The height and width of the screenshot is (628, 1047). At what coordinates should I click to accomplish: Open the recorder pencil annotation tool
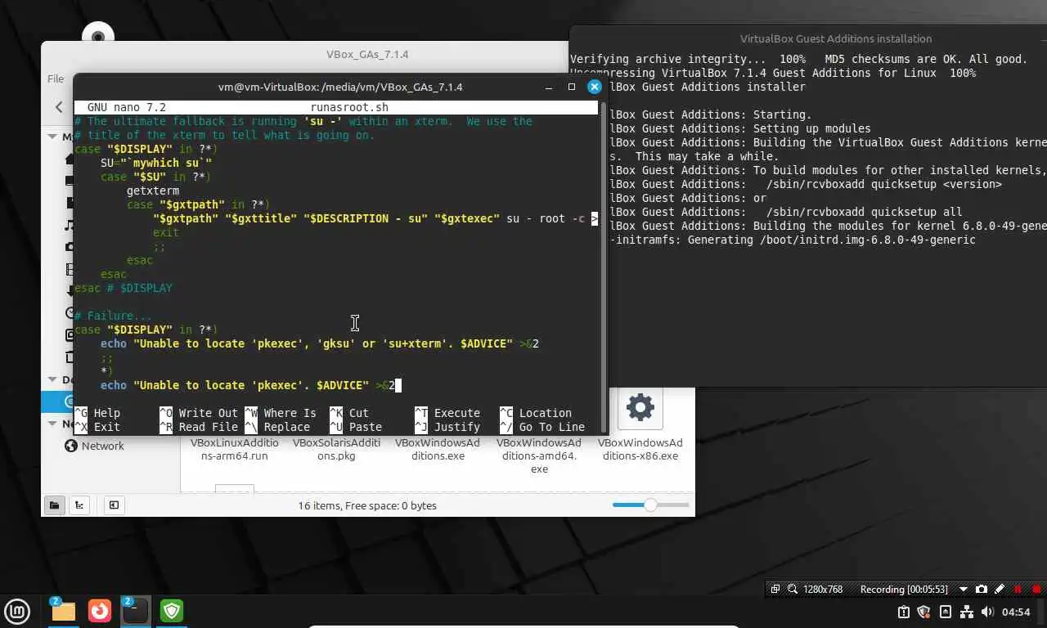(x=1000, y=589)
